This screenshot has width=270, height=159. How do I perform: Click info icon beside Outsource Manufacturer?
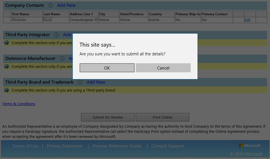tap(62, 58)
